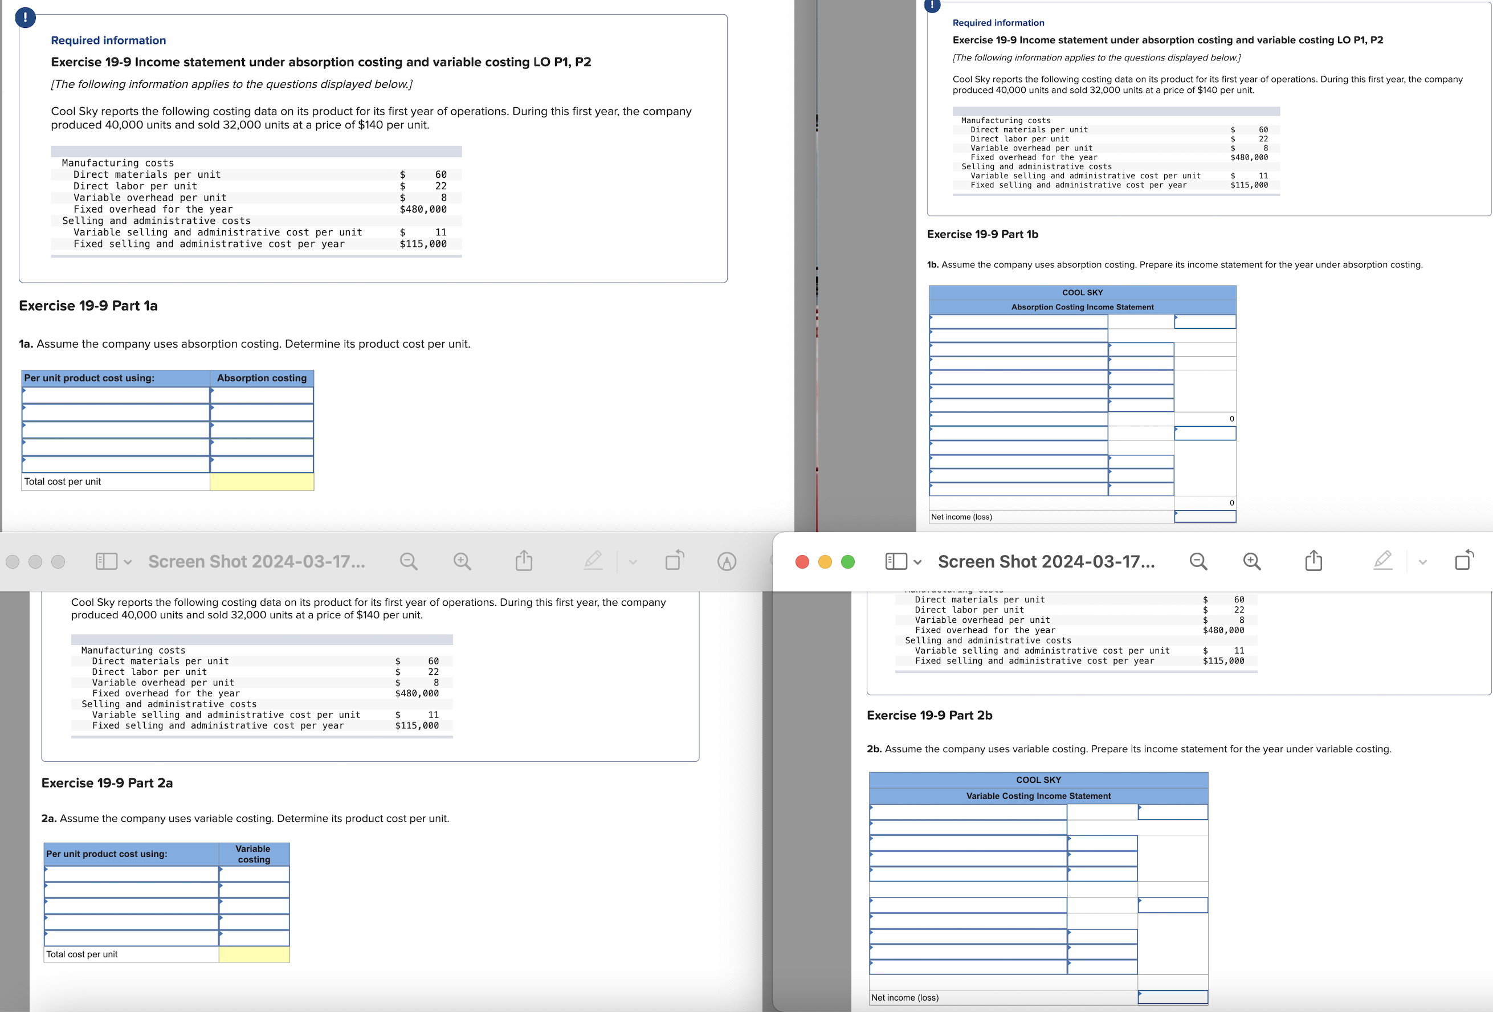Zoom in on the Part 2b Preview window
The image size is (1493, 1012).
tap(1251, 562)
